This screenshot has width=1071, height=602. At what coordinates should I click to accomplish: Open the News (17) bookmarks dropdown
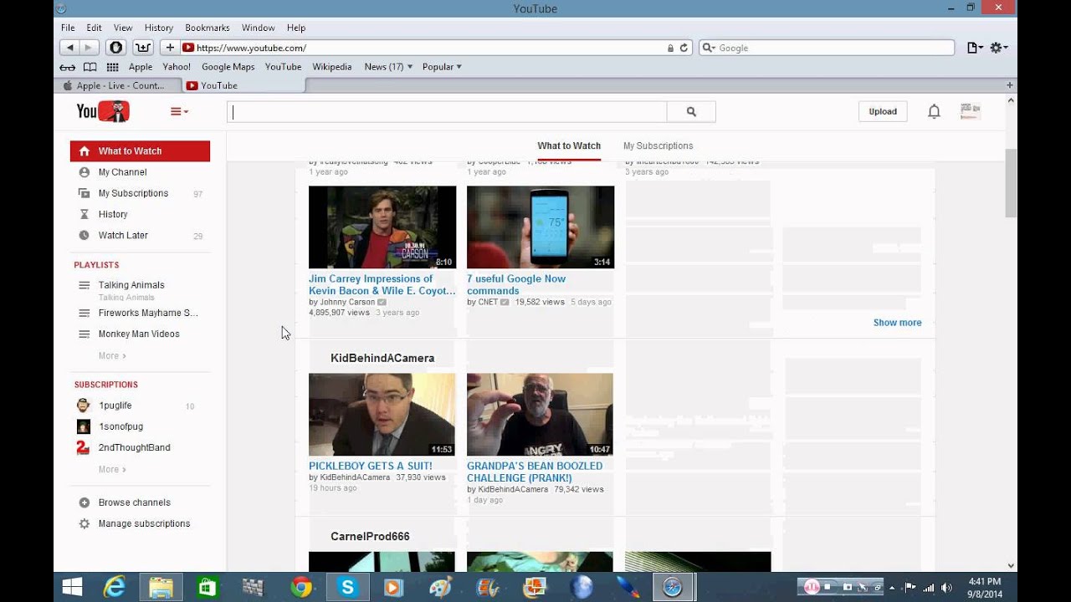[388, 67]
